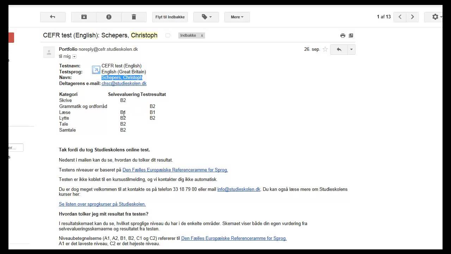Print this email conversation
The width and height of the screenshot is (451, 254).
(342, 36)
